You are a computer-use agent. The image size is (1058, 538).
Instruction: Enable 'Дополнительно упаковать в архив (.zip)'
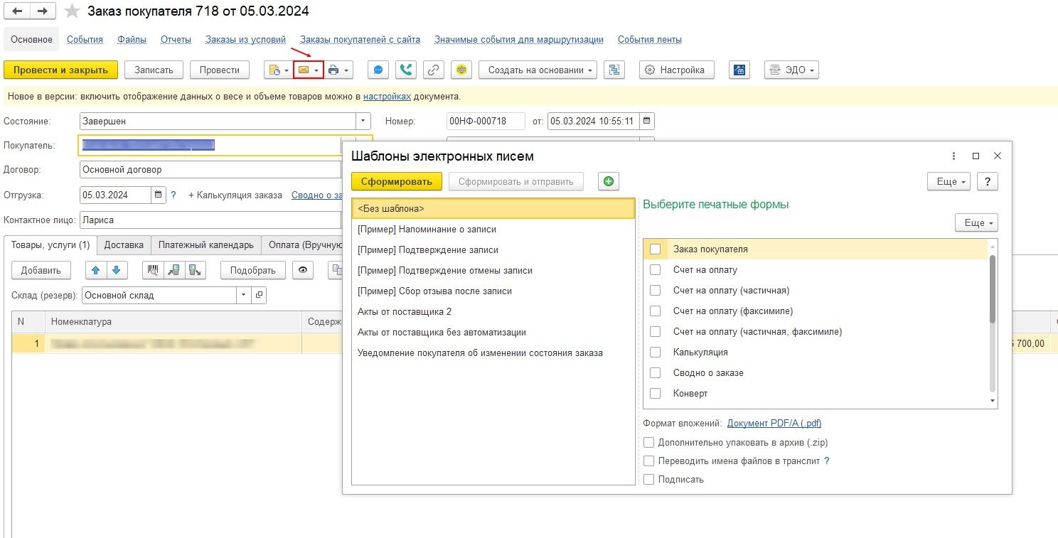coord(648,442)
